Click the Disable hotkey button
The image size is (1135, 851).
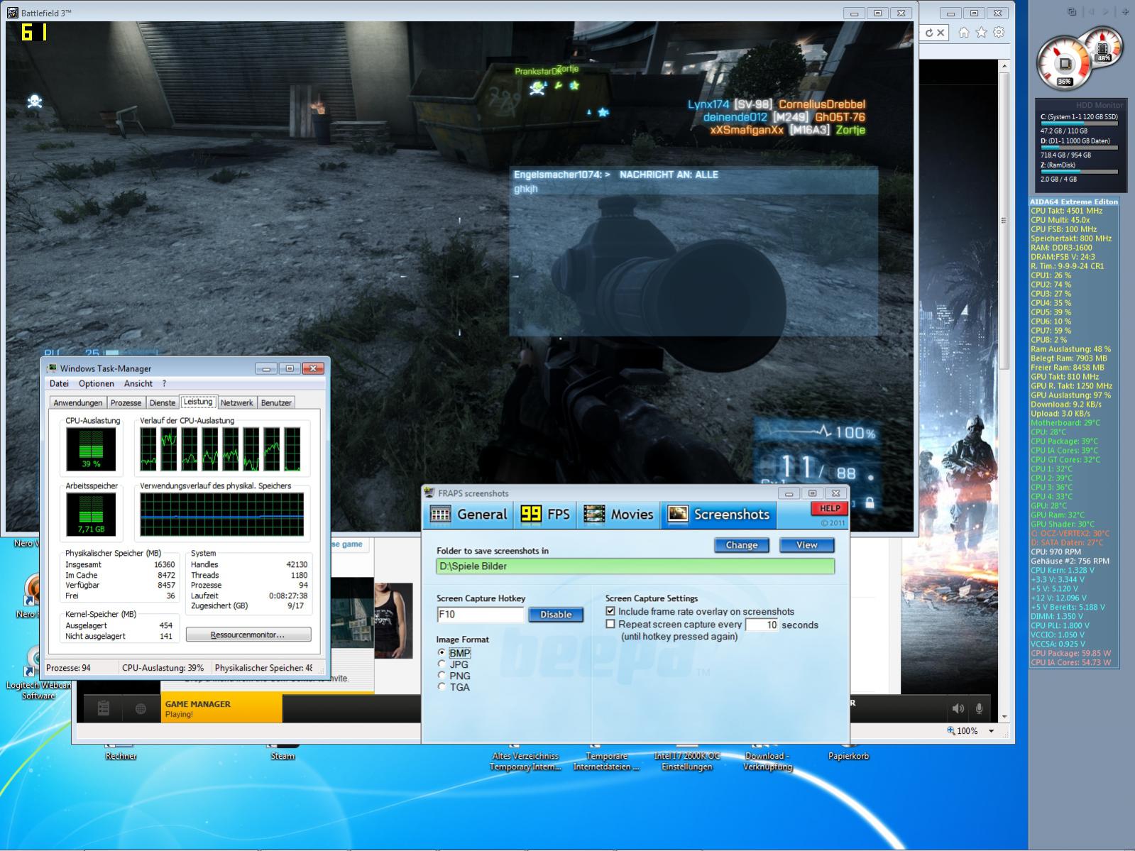(x=556, y=615)
